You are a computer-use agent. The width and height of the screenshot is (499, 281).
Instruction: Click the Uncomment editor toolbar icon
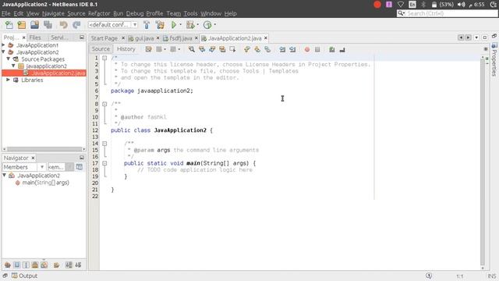click(x=342, y=49)
